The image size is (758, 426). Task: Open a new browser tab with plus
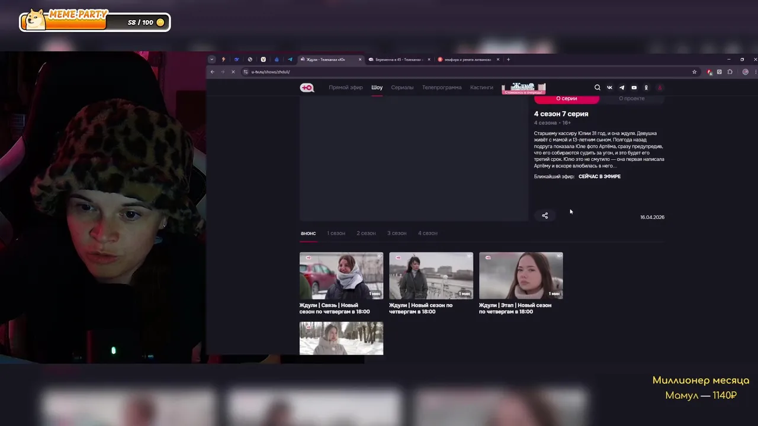pyautogui.click(x=508, y=59)
